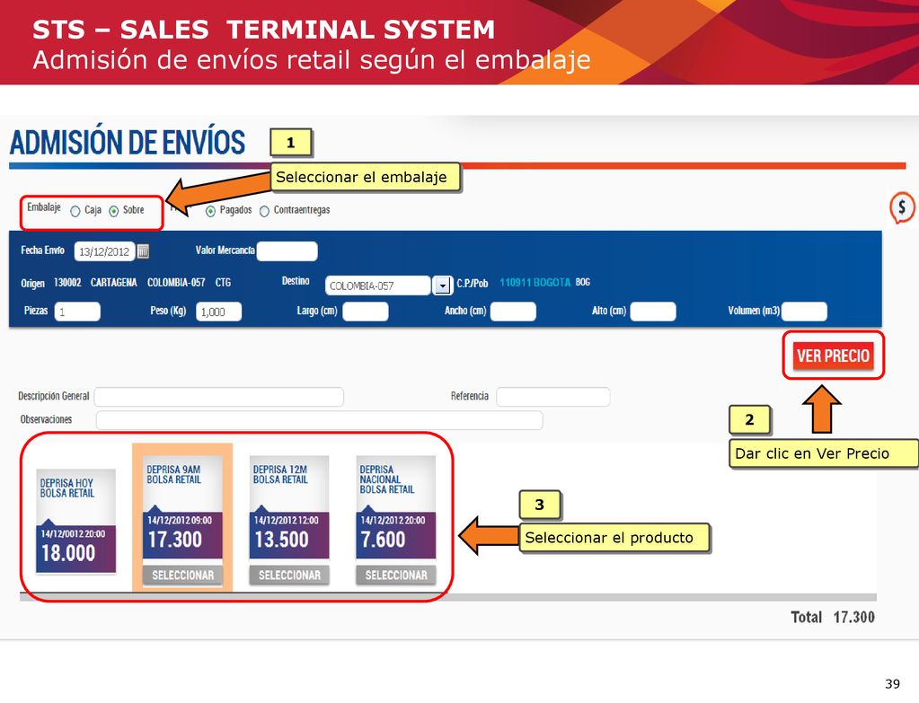Click the Peso (Kg) input field
Image resolution: width=919 pixels, height=703 pixels.
coord(218,311)
